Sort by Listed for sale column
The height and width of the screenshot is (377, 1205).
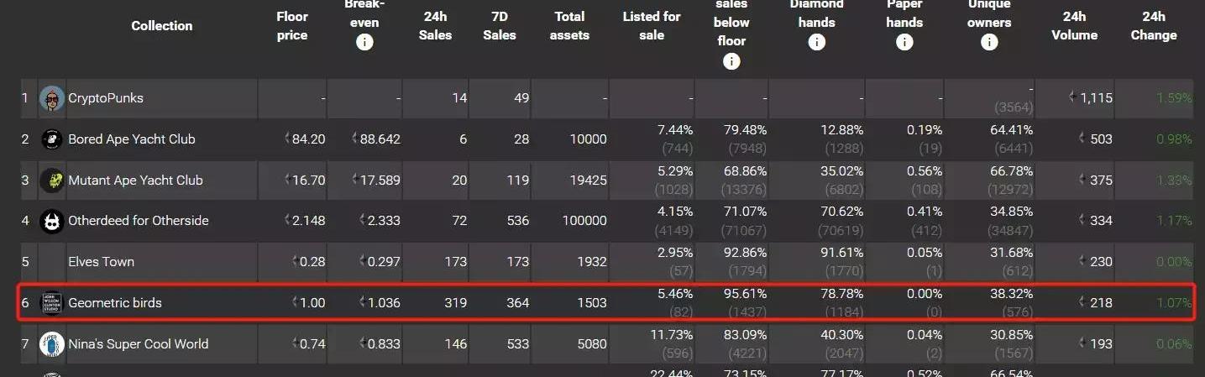[652, 26]
